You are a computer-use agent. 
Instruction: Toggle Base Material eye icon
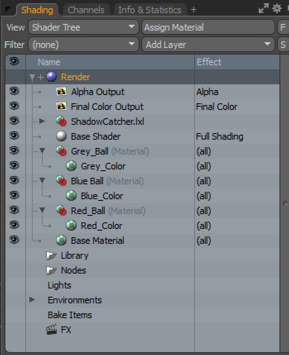click(x=14, y=240)
